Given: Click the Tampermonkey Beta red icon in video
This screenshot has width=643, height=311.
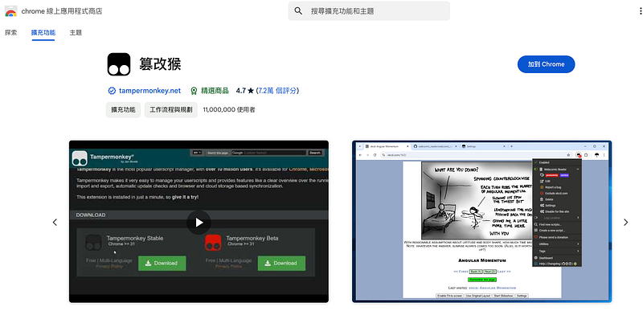Looking at the screenshot, I should coord(213,243).
